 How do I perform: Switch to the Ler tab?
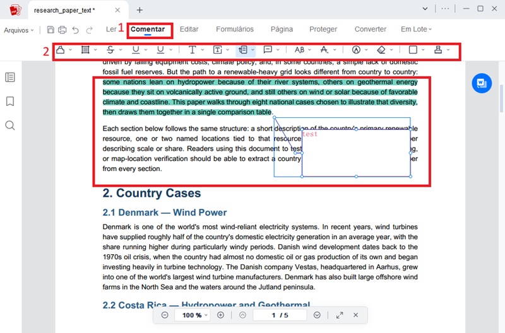[x=111, y=29]
